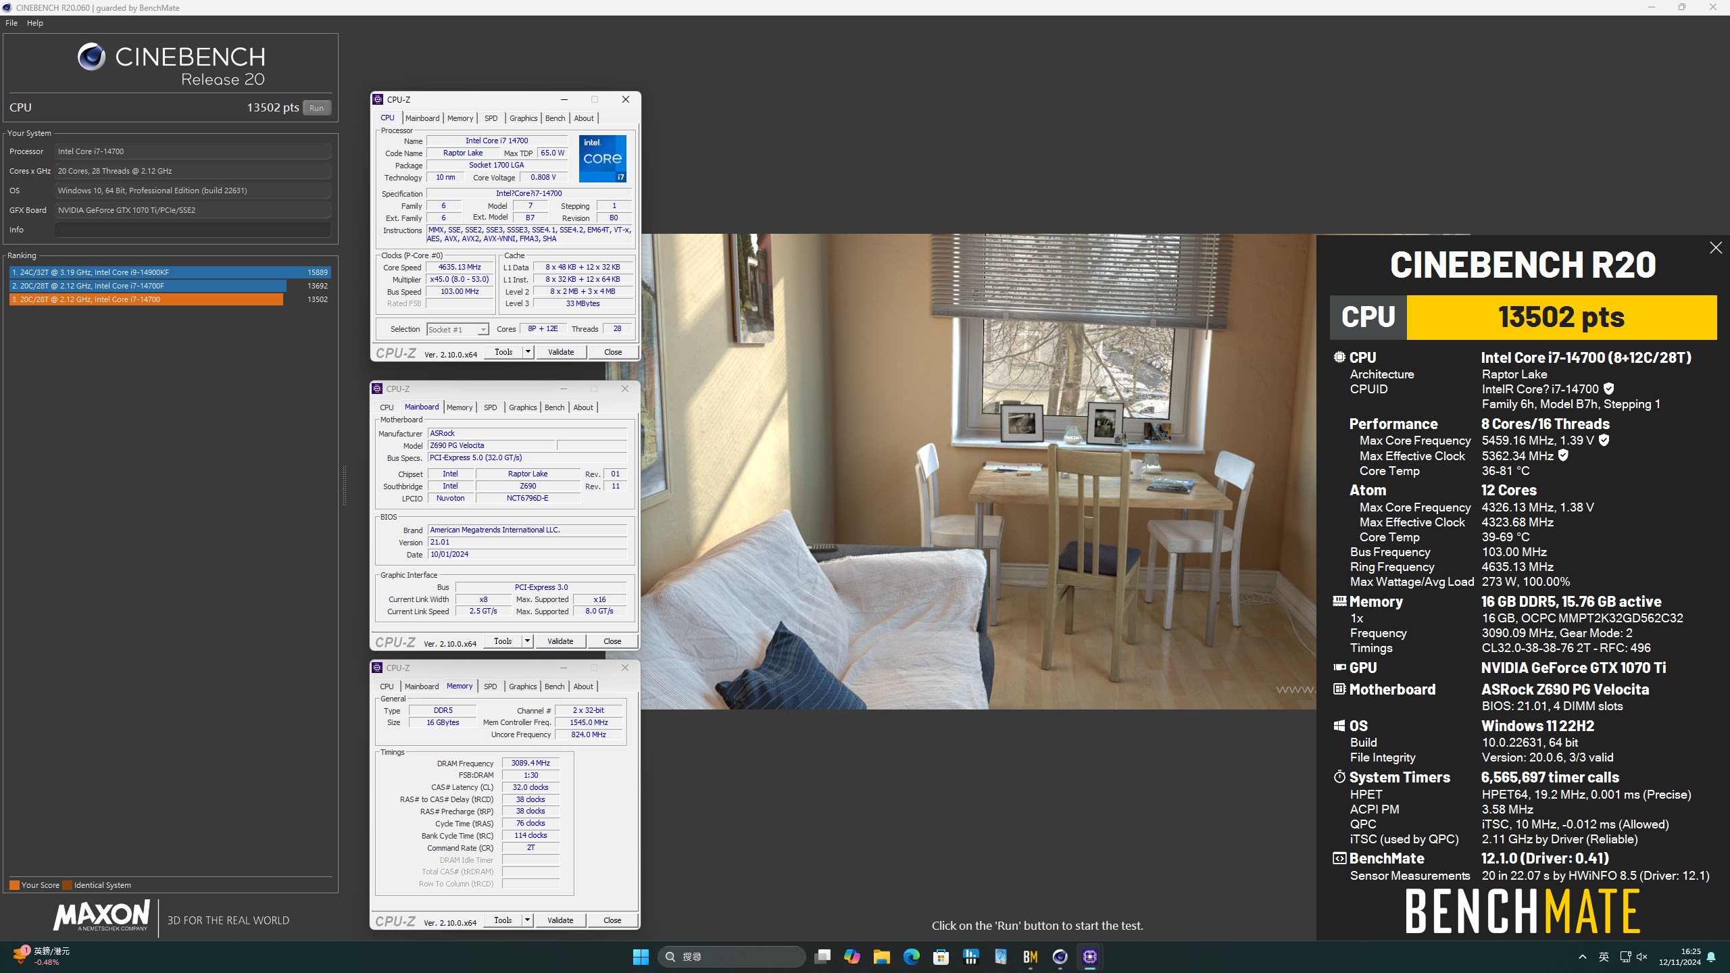Click the shield icon beside Max Core Frequency 5459.16 MHz
The image size is (1730, 973).
(x=1604, y=440)
